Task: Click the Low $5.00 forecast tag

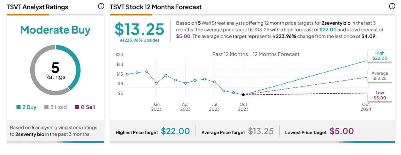Action: (379, 95)
